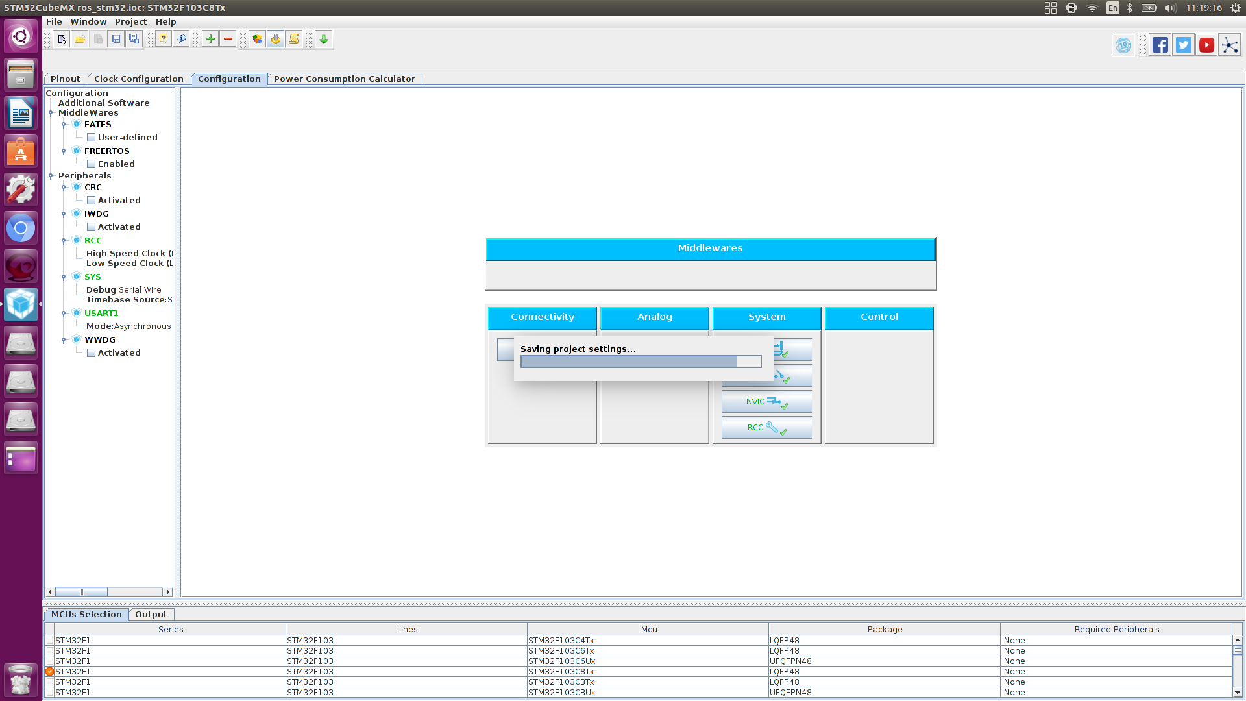
Task: Collapse the SYS tree node
Action: 64,277
